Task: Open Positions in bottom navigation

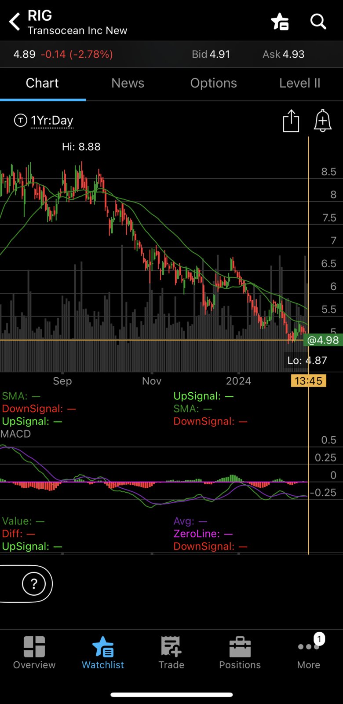Action: [x=240, y=653]
